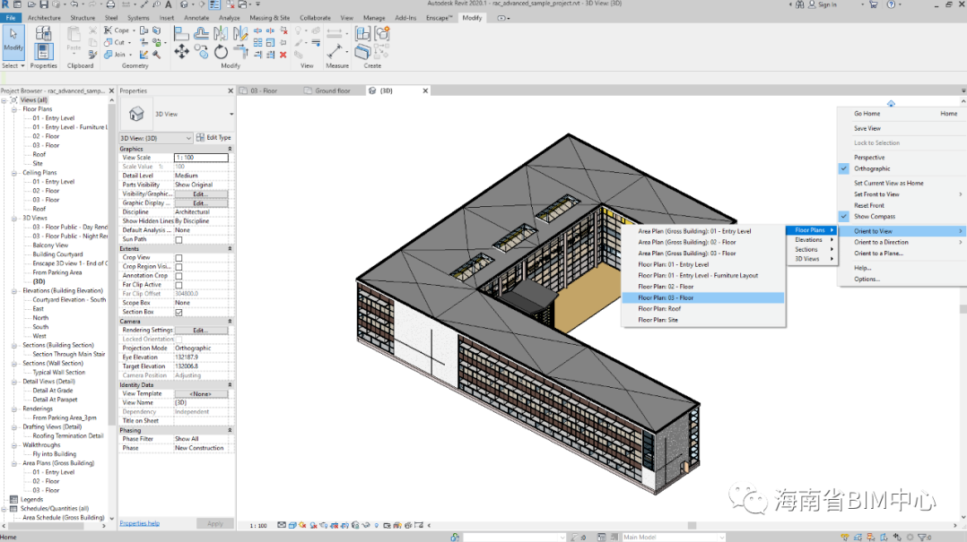This screenshot has height=542, width=967.
Task: Click the Move tool icon
Action: click(181, 52)
